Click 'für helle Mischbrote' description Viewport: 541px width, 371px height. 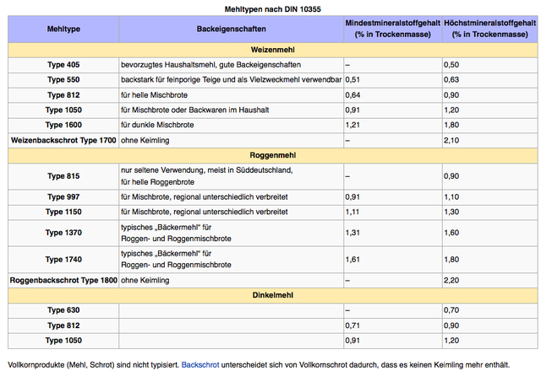154,95
